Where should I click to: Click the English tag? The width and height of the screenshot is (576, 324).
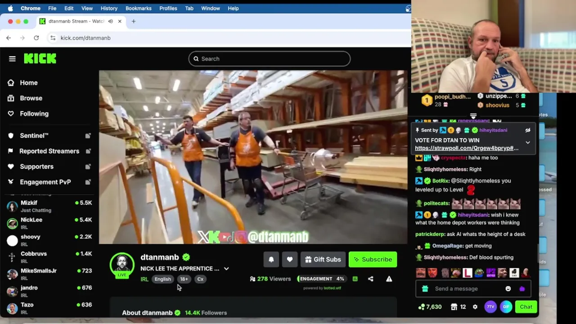click(163, 279)
